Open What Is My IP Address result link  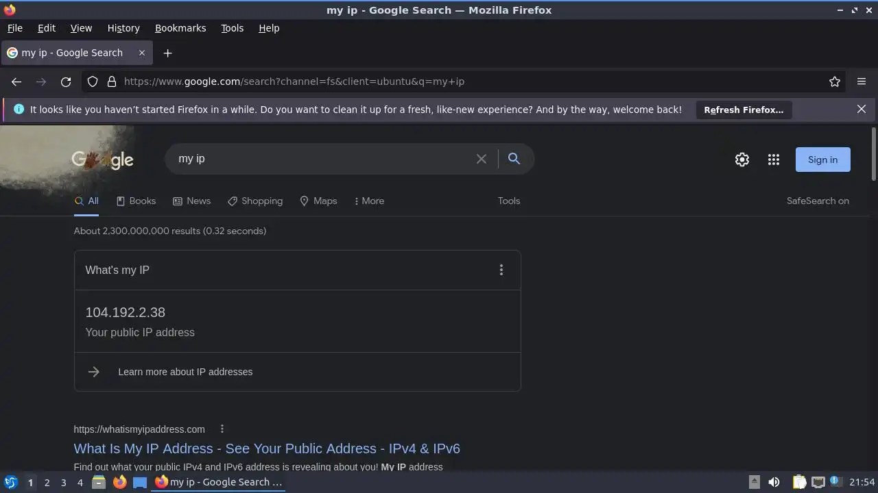tap(267, 448)
